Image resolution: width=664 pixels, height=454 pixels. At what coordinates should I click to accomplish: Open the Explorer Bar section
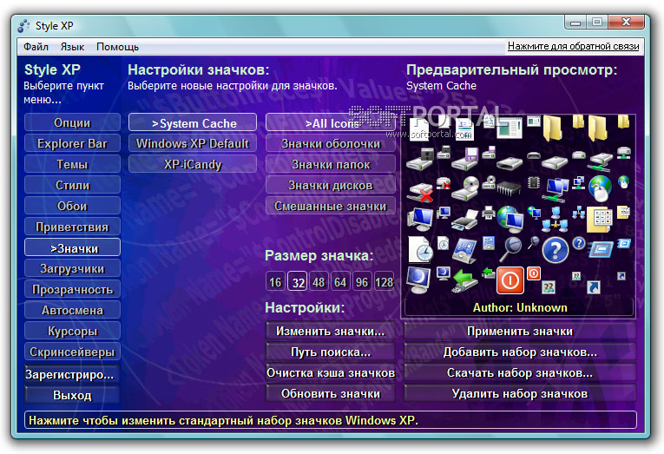click(72, 143)
